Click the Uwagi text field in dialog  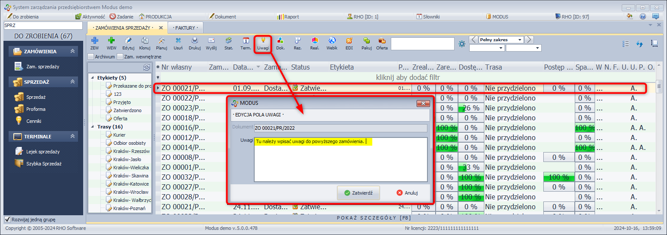tap(340, 159)
